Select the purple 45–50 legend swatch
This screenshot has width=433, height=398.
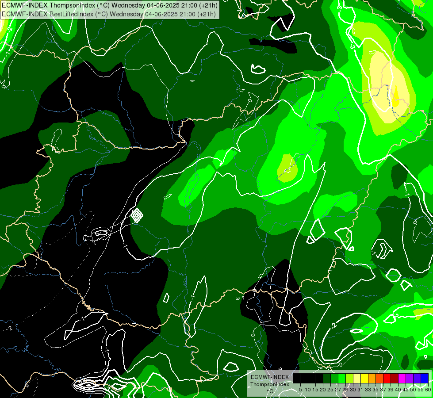[410, 378]
